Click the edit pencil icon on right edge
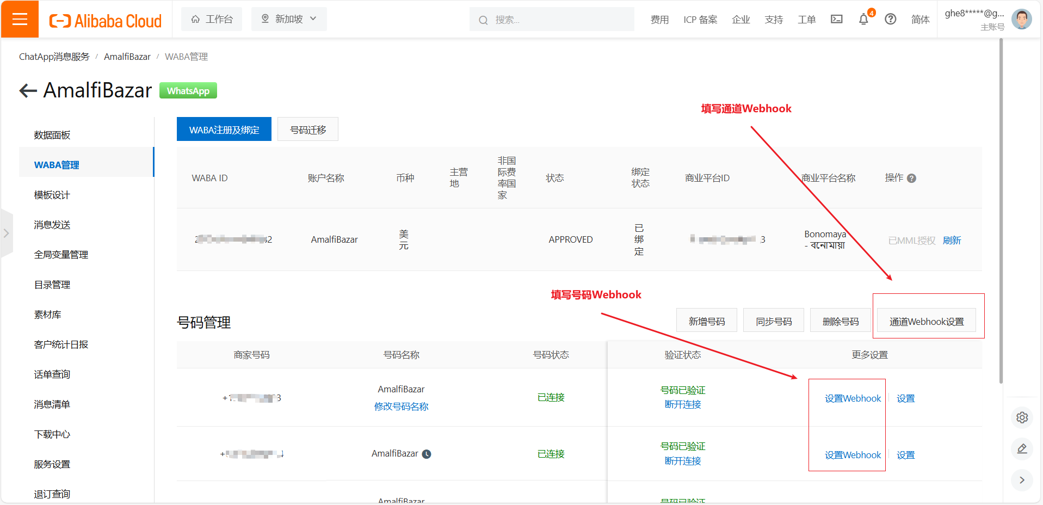The width and height of the screenshot is (1043, 505). point(1022,449)
